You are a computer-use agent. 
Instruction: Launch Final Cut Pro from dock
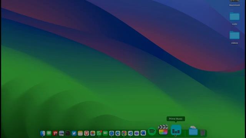click(x=163, y=130)
